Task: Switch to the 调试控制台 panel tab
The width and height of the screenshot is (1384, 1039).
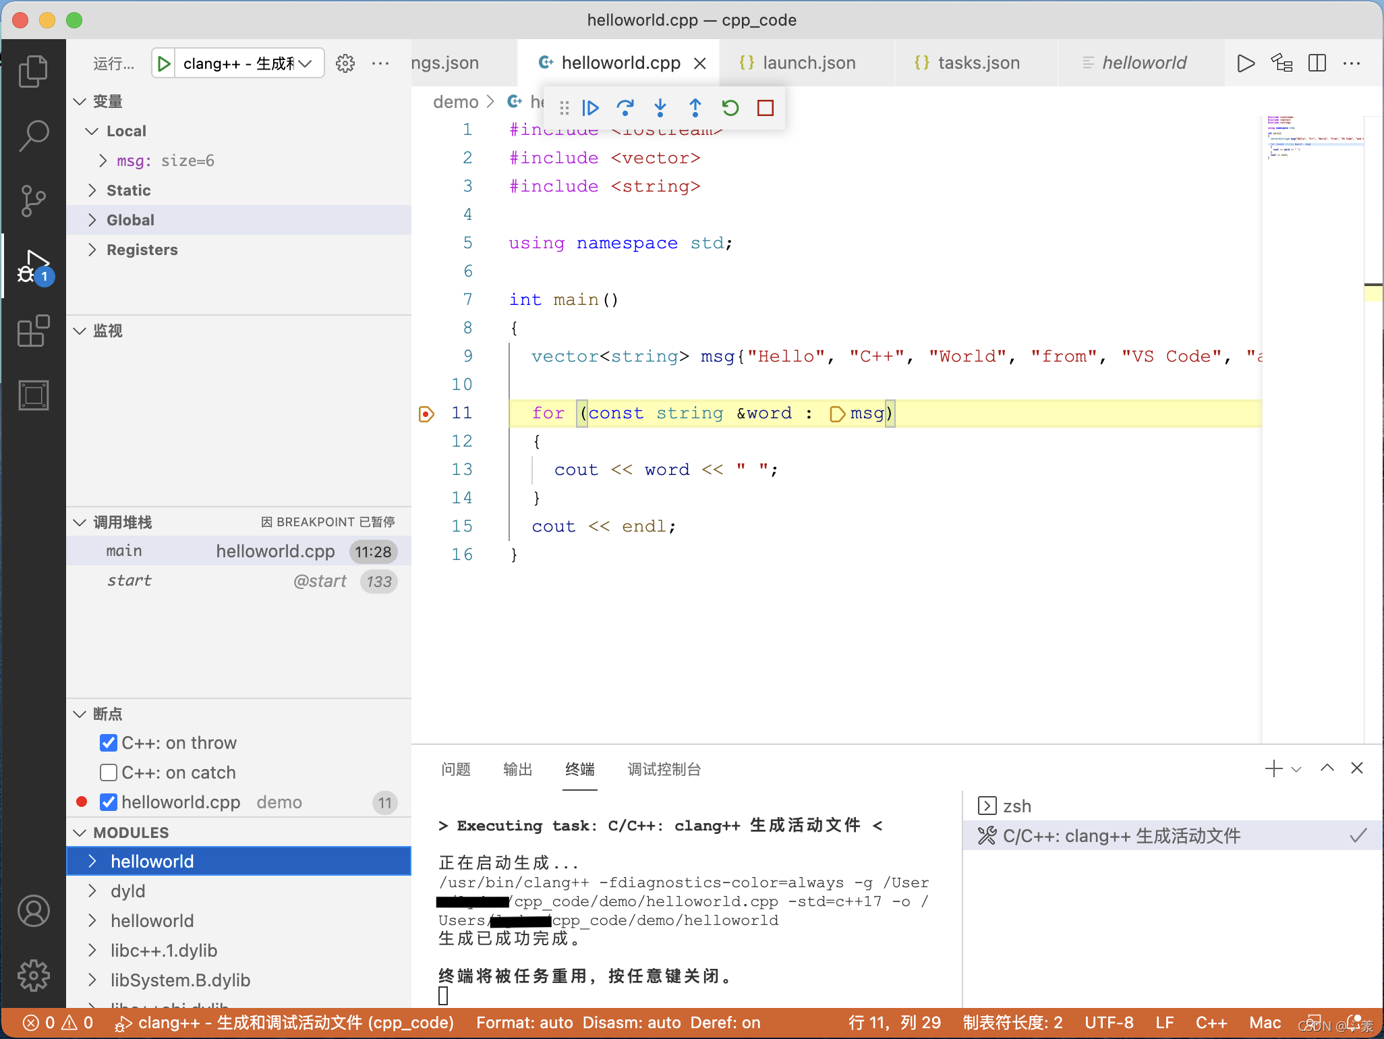Action: 664,769
